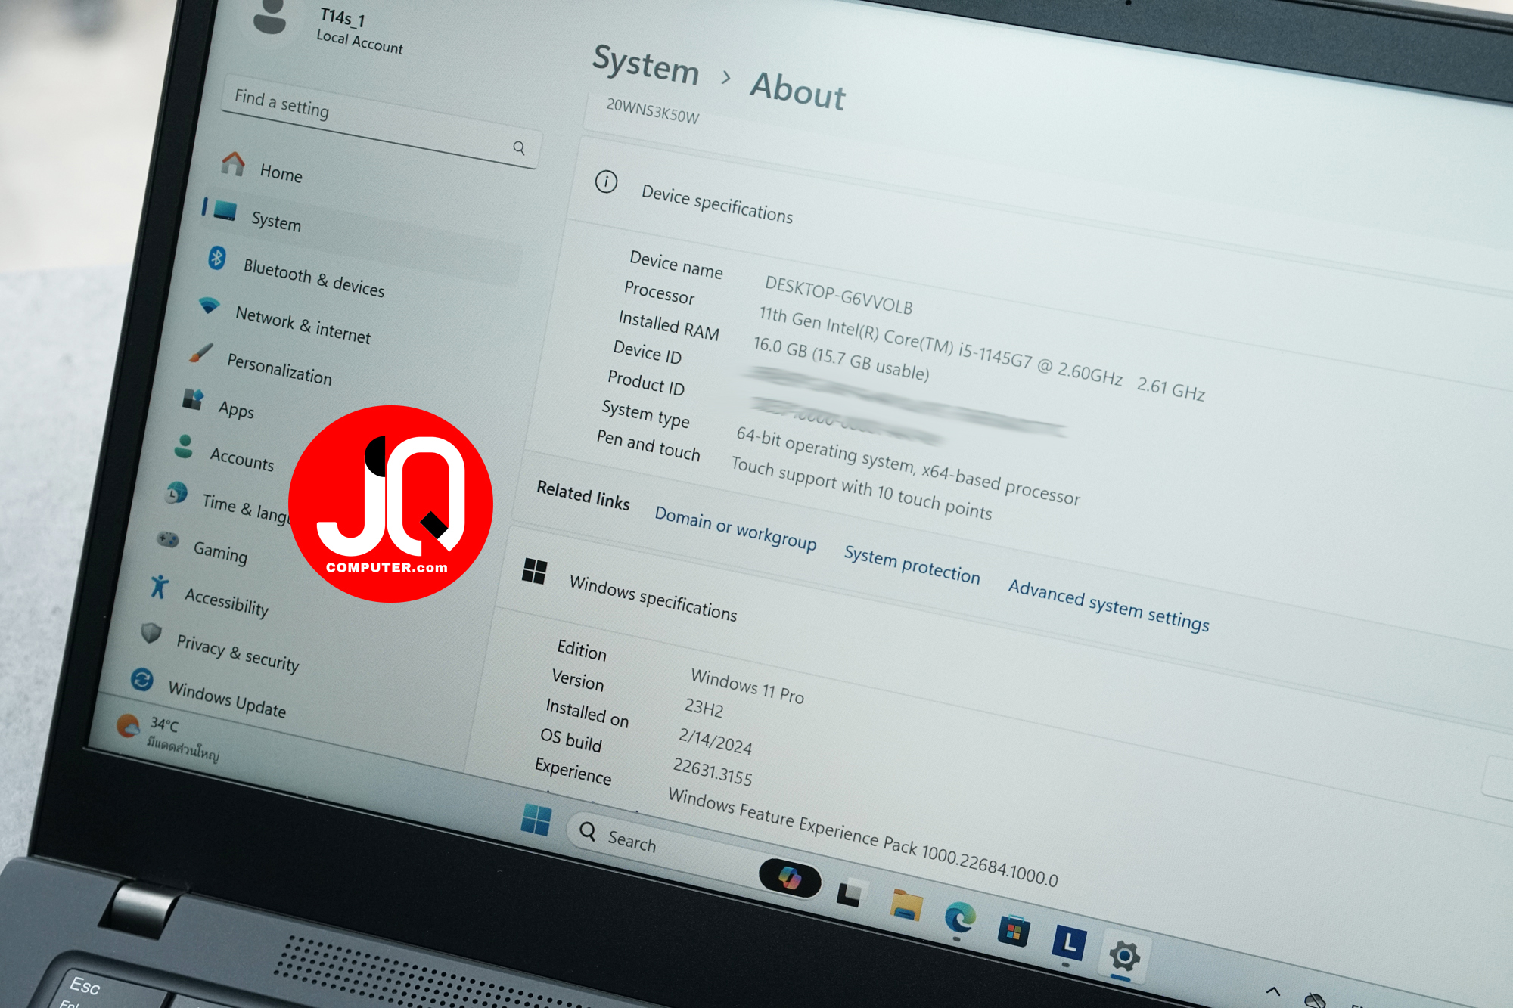Click the Personalization paintbrush icon

coord(200,352)
